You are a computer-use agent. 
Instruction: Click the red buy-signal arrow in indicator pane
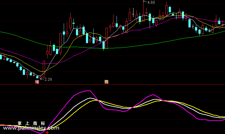pyautogui.click(x=47, y=132)
